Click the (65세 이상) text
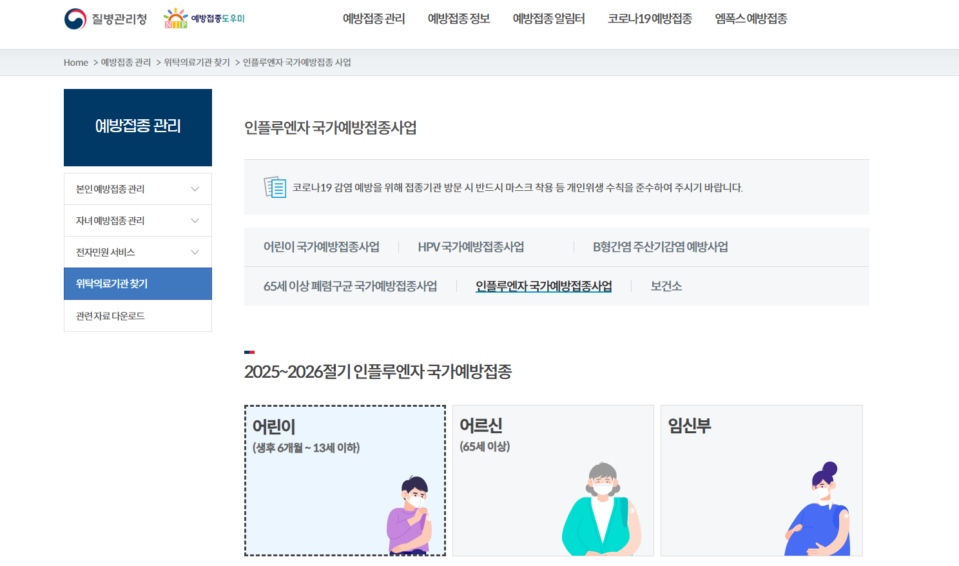 coord(485,446)
